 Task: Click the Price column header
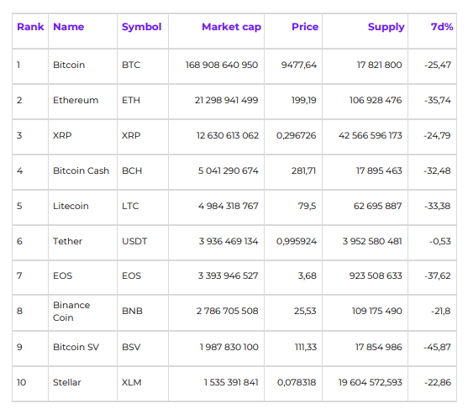[x=305, y=27]
